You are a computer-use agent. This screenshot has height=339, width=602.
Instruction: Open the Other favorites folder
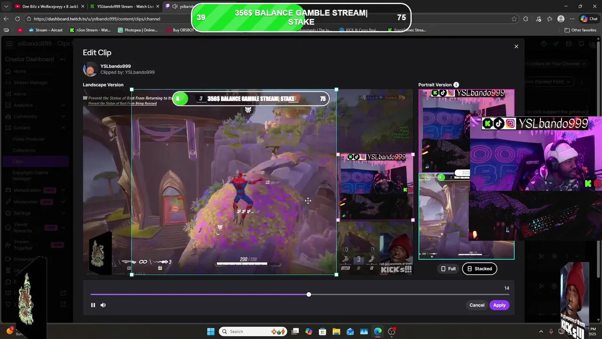(x=580, y=30)
